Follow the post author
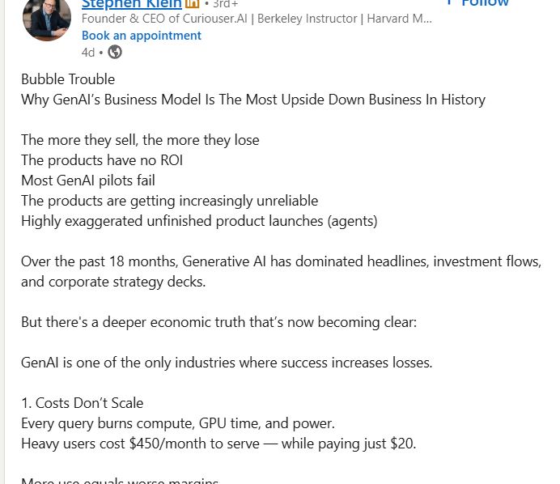 click(477, 3)
